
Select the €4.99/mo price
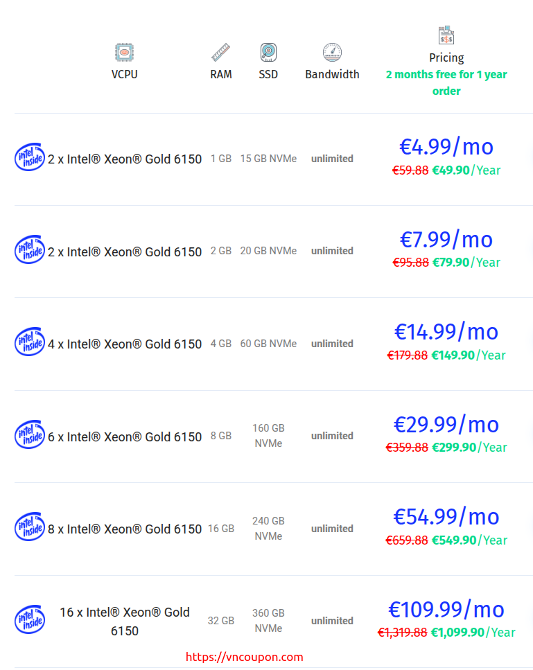click(x=446, y=147)
